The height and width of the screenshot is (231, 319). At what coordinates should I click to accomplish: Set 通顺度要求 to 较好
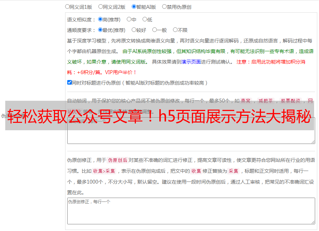pyautogui.click(x=134, y=30)
